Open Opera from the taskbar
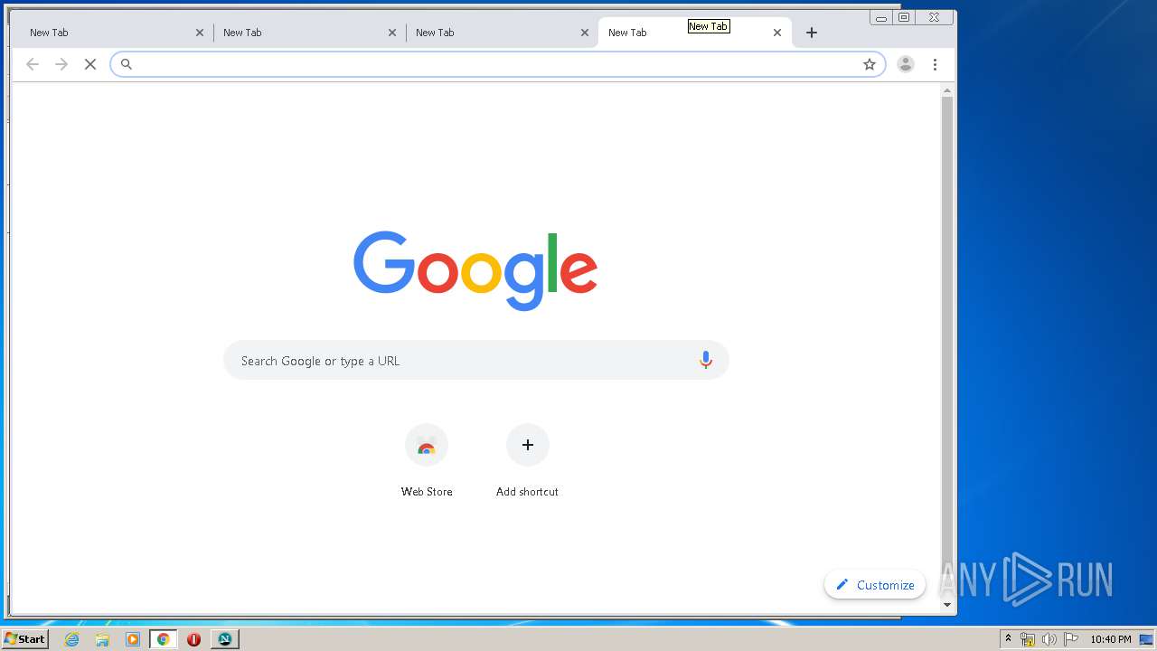This screenshot has height=651, width=1157. (x=193, y=639)
